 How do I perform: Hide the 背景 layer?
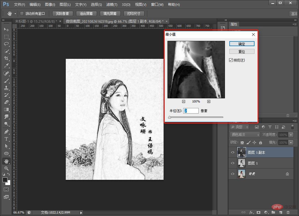click(233, 174)
